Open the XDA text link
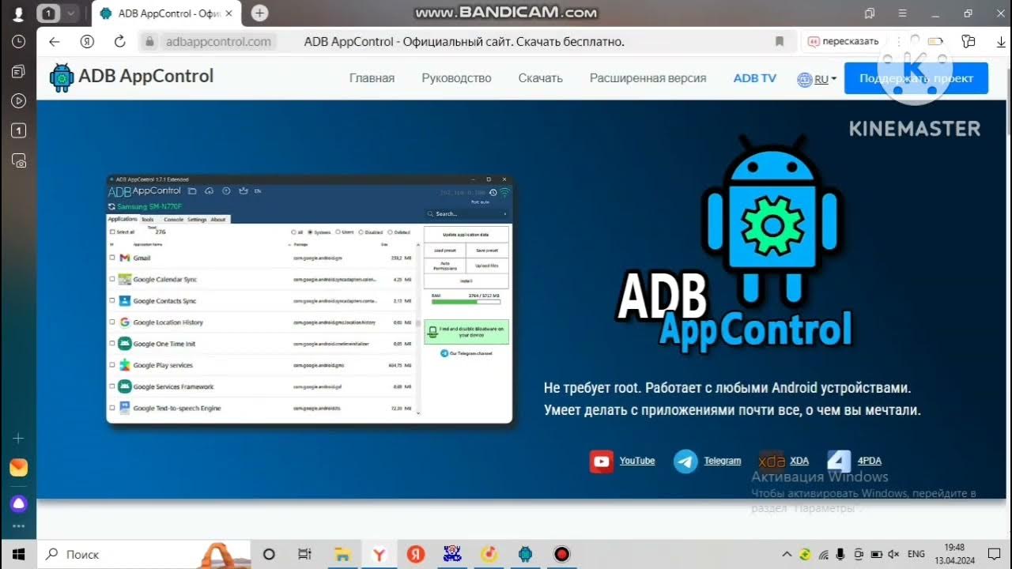This screenshot has height=569, width=1012. pyautogui.click(x=799, y=461)
